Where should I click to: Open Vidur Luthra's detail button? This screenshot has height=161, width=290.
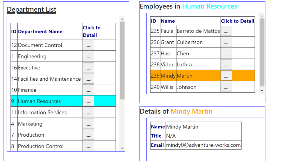tap(227, 65)
